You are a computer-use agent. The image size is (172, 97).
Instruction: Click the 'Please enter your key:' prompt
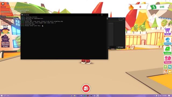point(33,26)
